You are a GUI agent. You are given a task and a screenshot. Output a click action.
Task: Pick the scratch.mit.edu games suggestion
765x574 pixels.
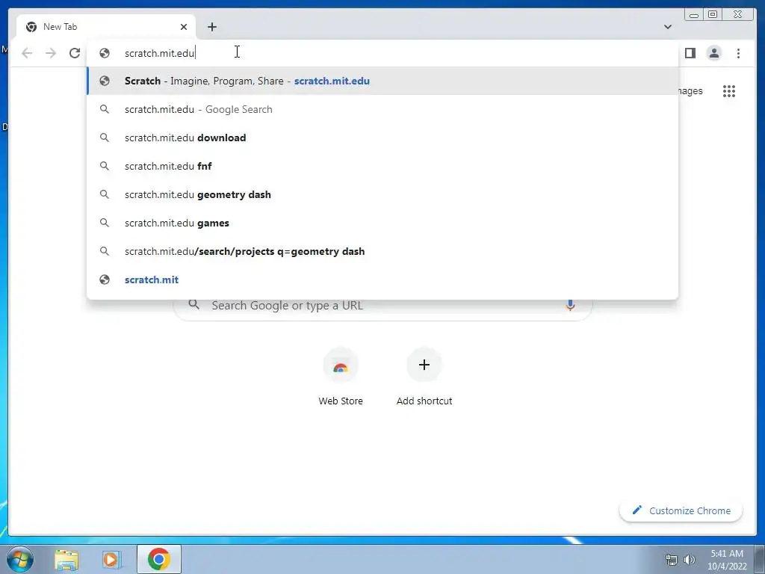[x=382, y=223]
